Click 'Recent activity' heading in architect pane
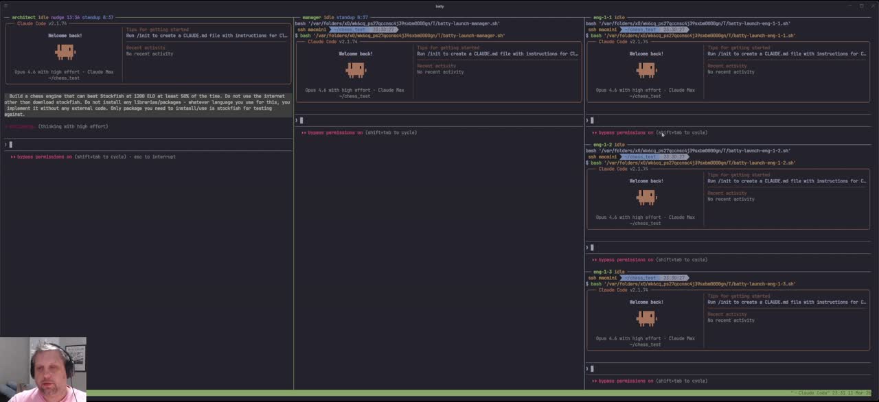 tap(146, 47)
